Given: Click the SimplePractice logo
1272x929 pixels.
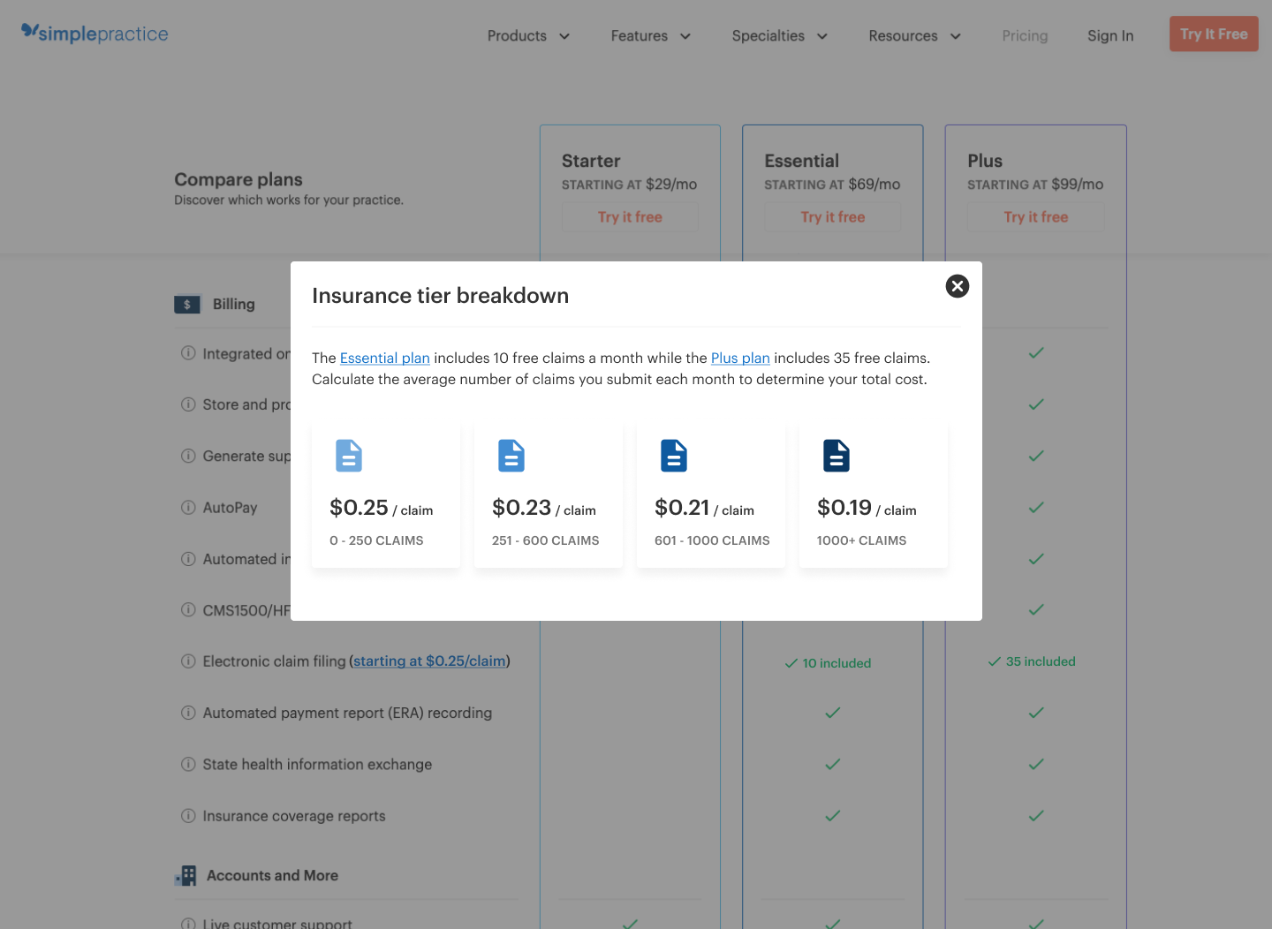Looking at the screenshot, I should (95, 34).
